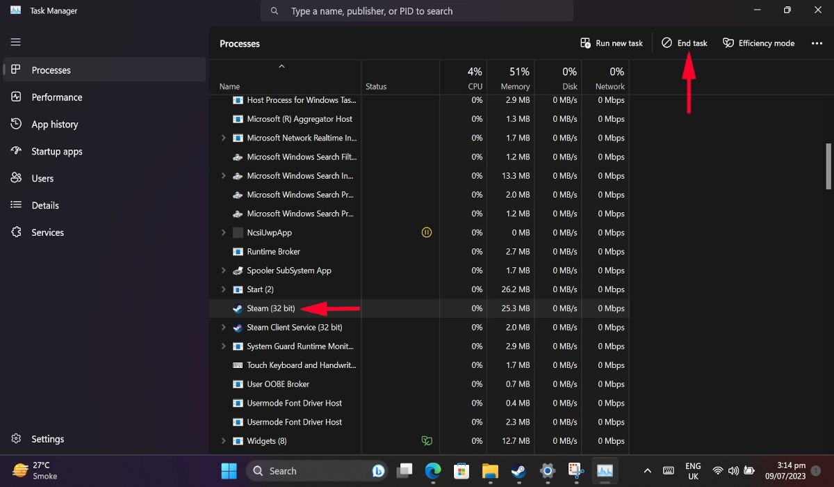The image size is (834, 487).
Task: Open the navigation hamburger menu
Action: point(15,42)
